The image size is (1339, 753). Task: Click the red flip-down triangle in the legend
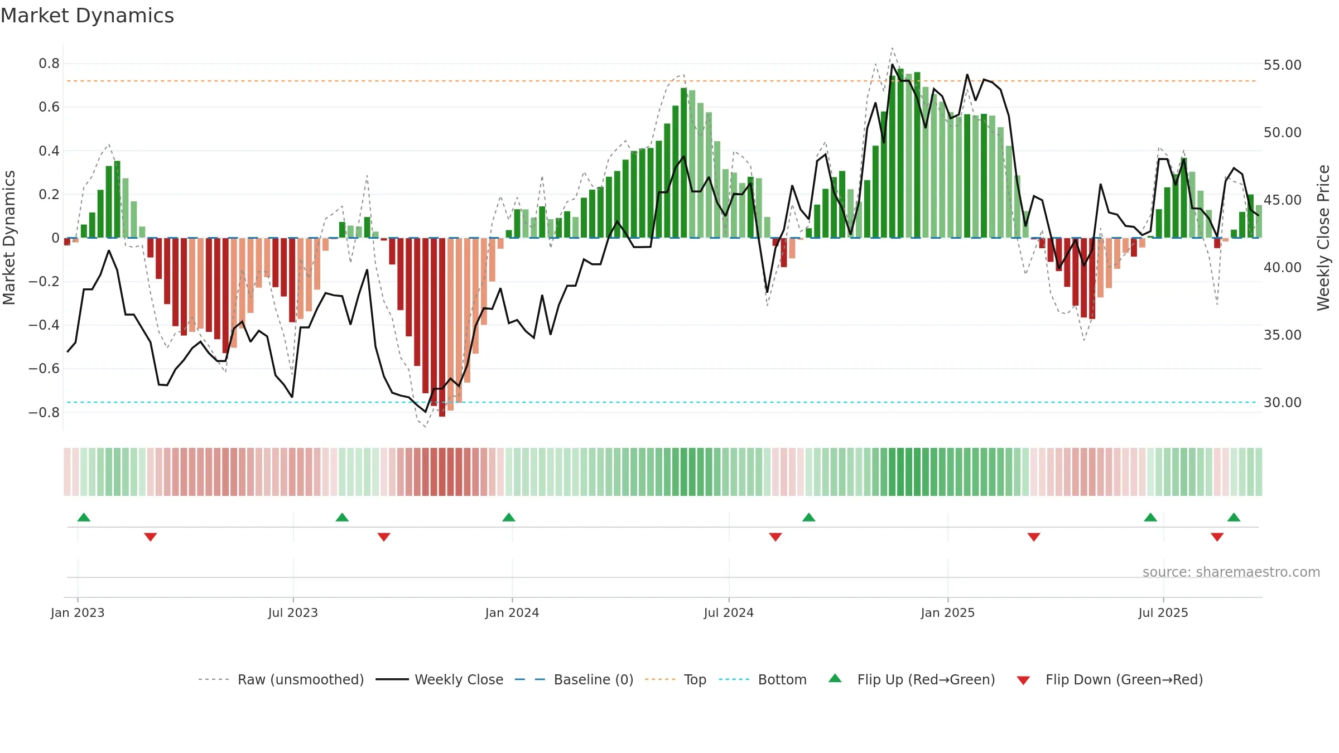(1023, 680)
